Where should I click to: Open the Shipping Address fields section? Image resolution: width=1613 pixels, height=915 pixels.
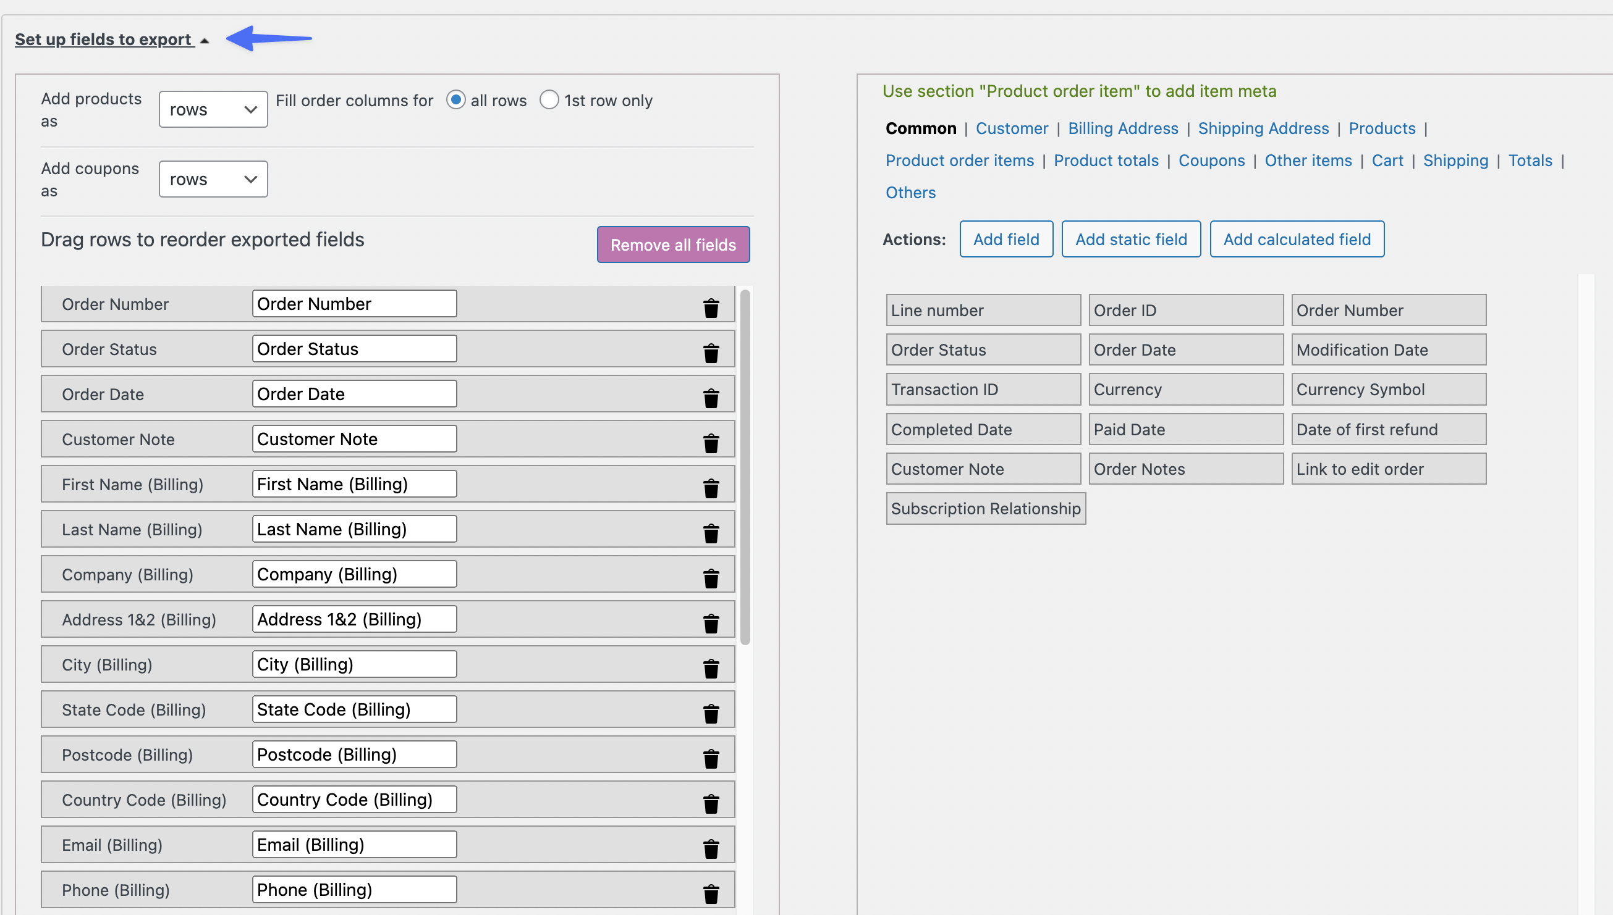[1263, 128]
